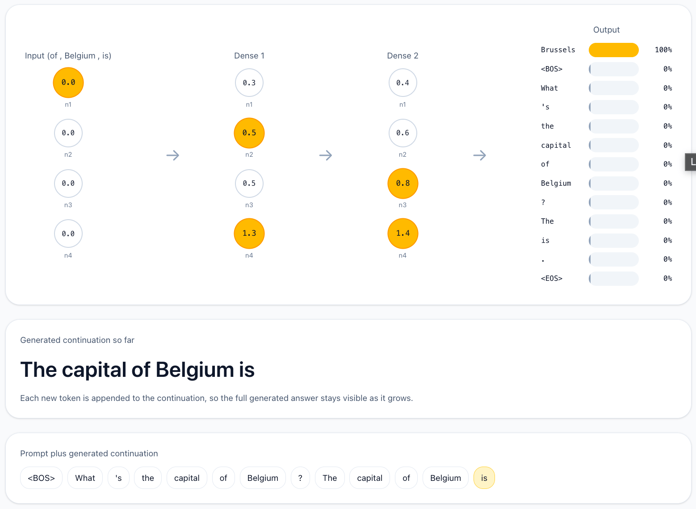Select the highlighted Input n1 neuron

pyautogui.click(x=68, y=83)
